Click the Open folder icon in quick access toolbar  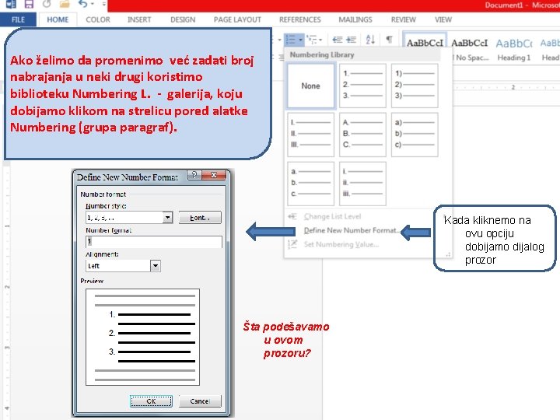(x=65, y=4)
